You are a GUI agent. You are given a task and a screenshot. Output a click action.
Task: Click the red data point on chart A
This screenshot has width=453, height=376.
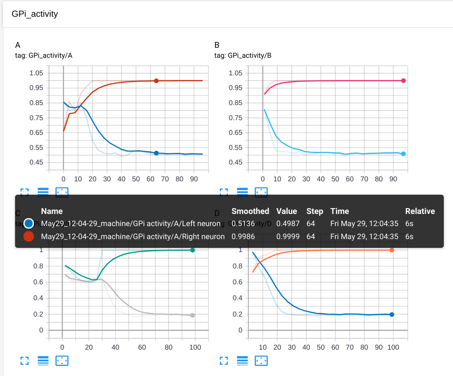point(156,81)
